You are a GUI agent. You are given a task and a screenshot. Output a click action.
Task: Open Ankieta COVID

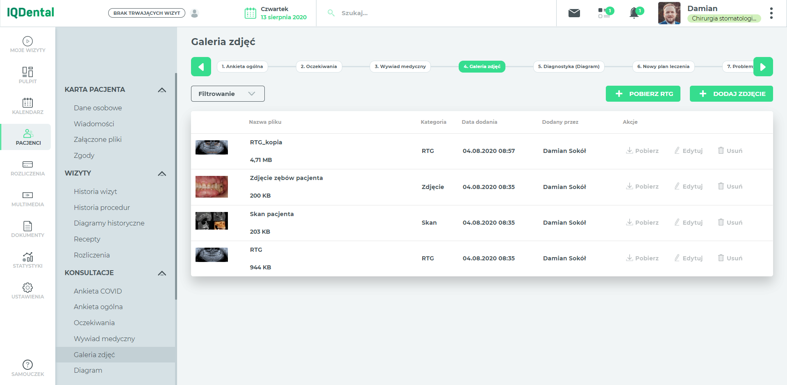[x=98, y=291]
